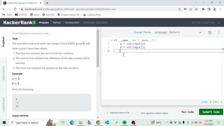
Task: Open Spotify from the taskbar
Action: 125,122
